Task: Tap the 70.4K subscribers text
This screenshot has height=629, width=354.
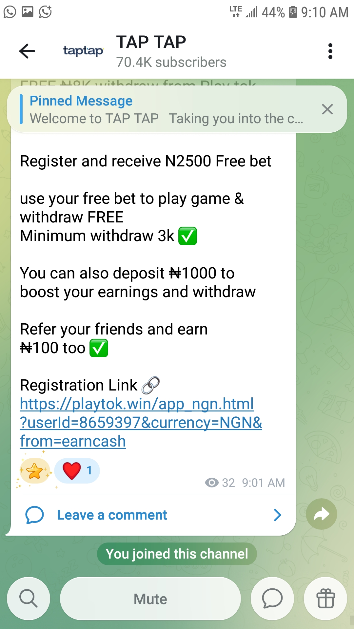Action: tap(171, 62)
